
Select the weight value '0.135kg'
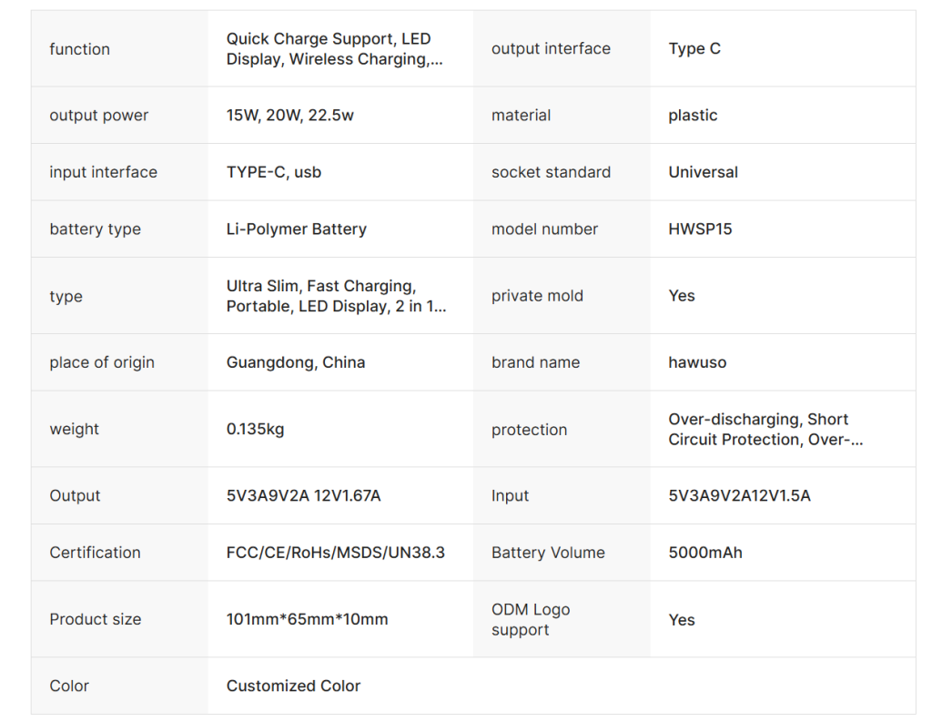[256, 429]
